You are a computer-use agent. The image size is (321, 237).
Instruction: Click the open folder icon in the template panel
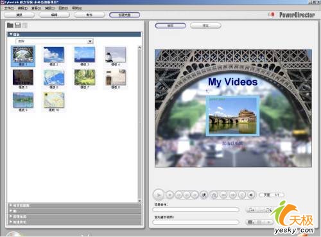click(10, 25)
